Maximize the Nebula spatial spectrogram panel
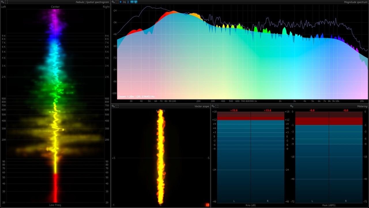The width and height of the screenshot is (369, 208). (x=7, y=2)
